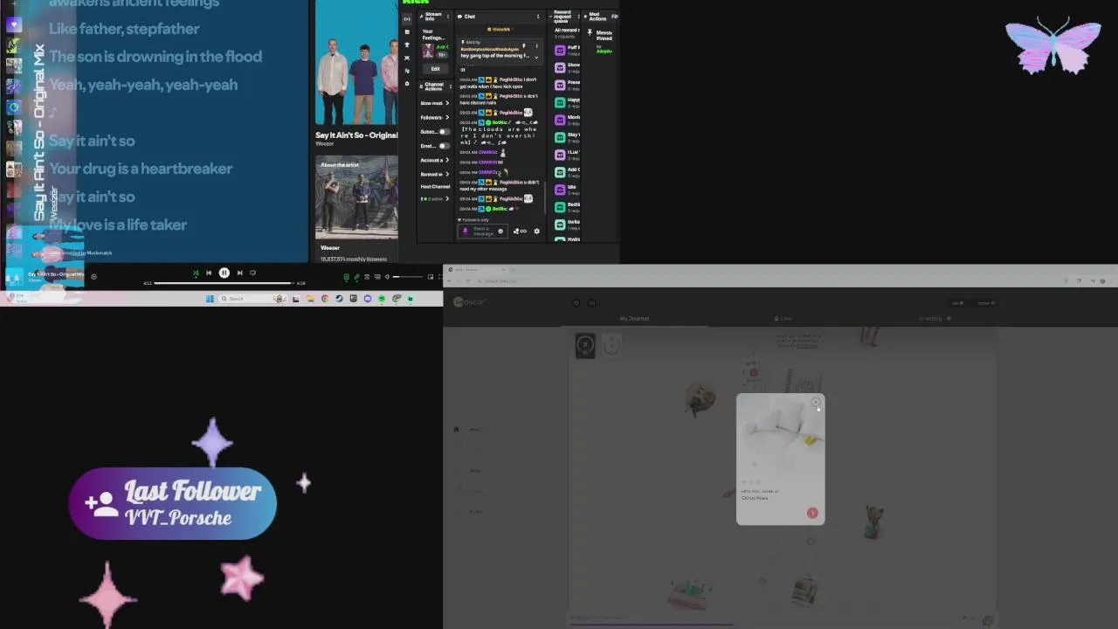This screenshot has height=629, width=1118.
Task: Open the chat emote picker icon
Action: (500, 232)
